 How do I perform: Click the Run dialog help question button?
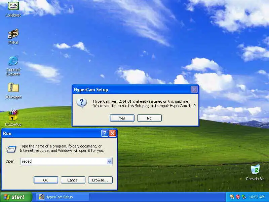[x=105, y=133]
